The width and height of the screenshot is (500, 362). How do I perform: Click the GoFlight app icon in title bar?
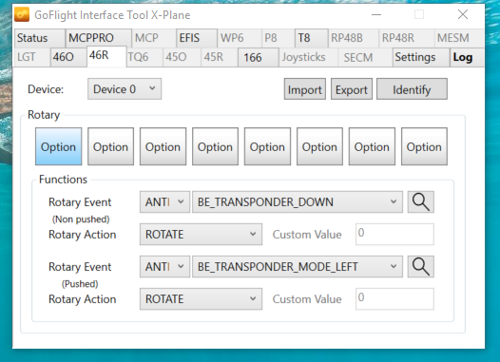point(22,14)
